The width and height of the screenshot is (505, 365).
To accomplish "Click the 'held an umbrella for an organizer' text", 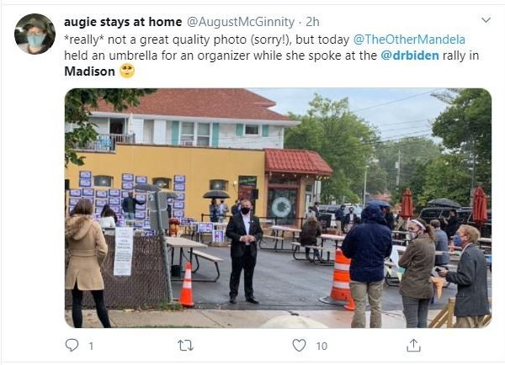I will (157, 56).
